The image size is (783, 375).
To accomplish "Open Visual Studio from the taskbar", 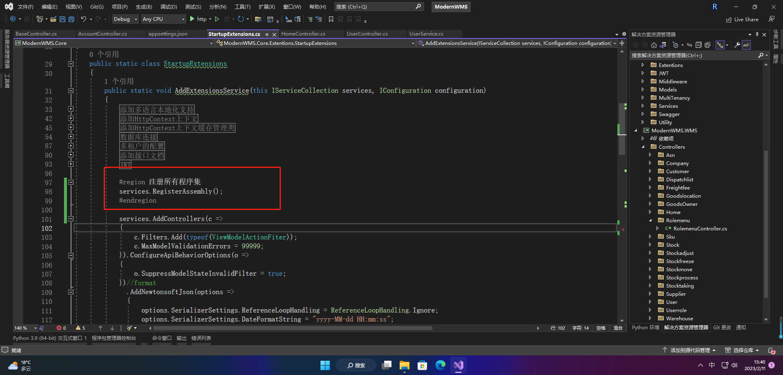I will click(x=458, y=365).
